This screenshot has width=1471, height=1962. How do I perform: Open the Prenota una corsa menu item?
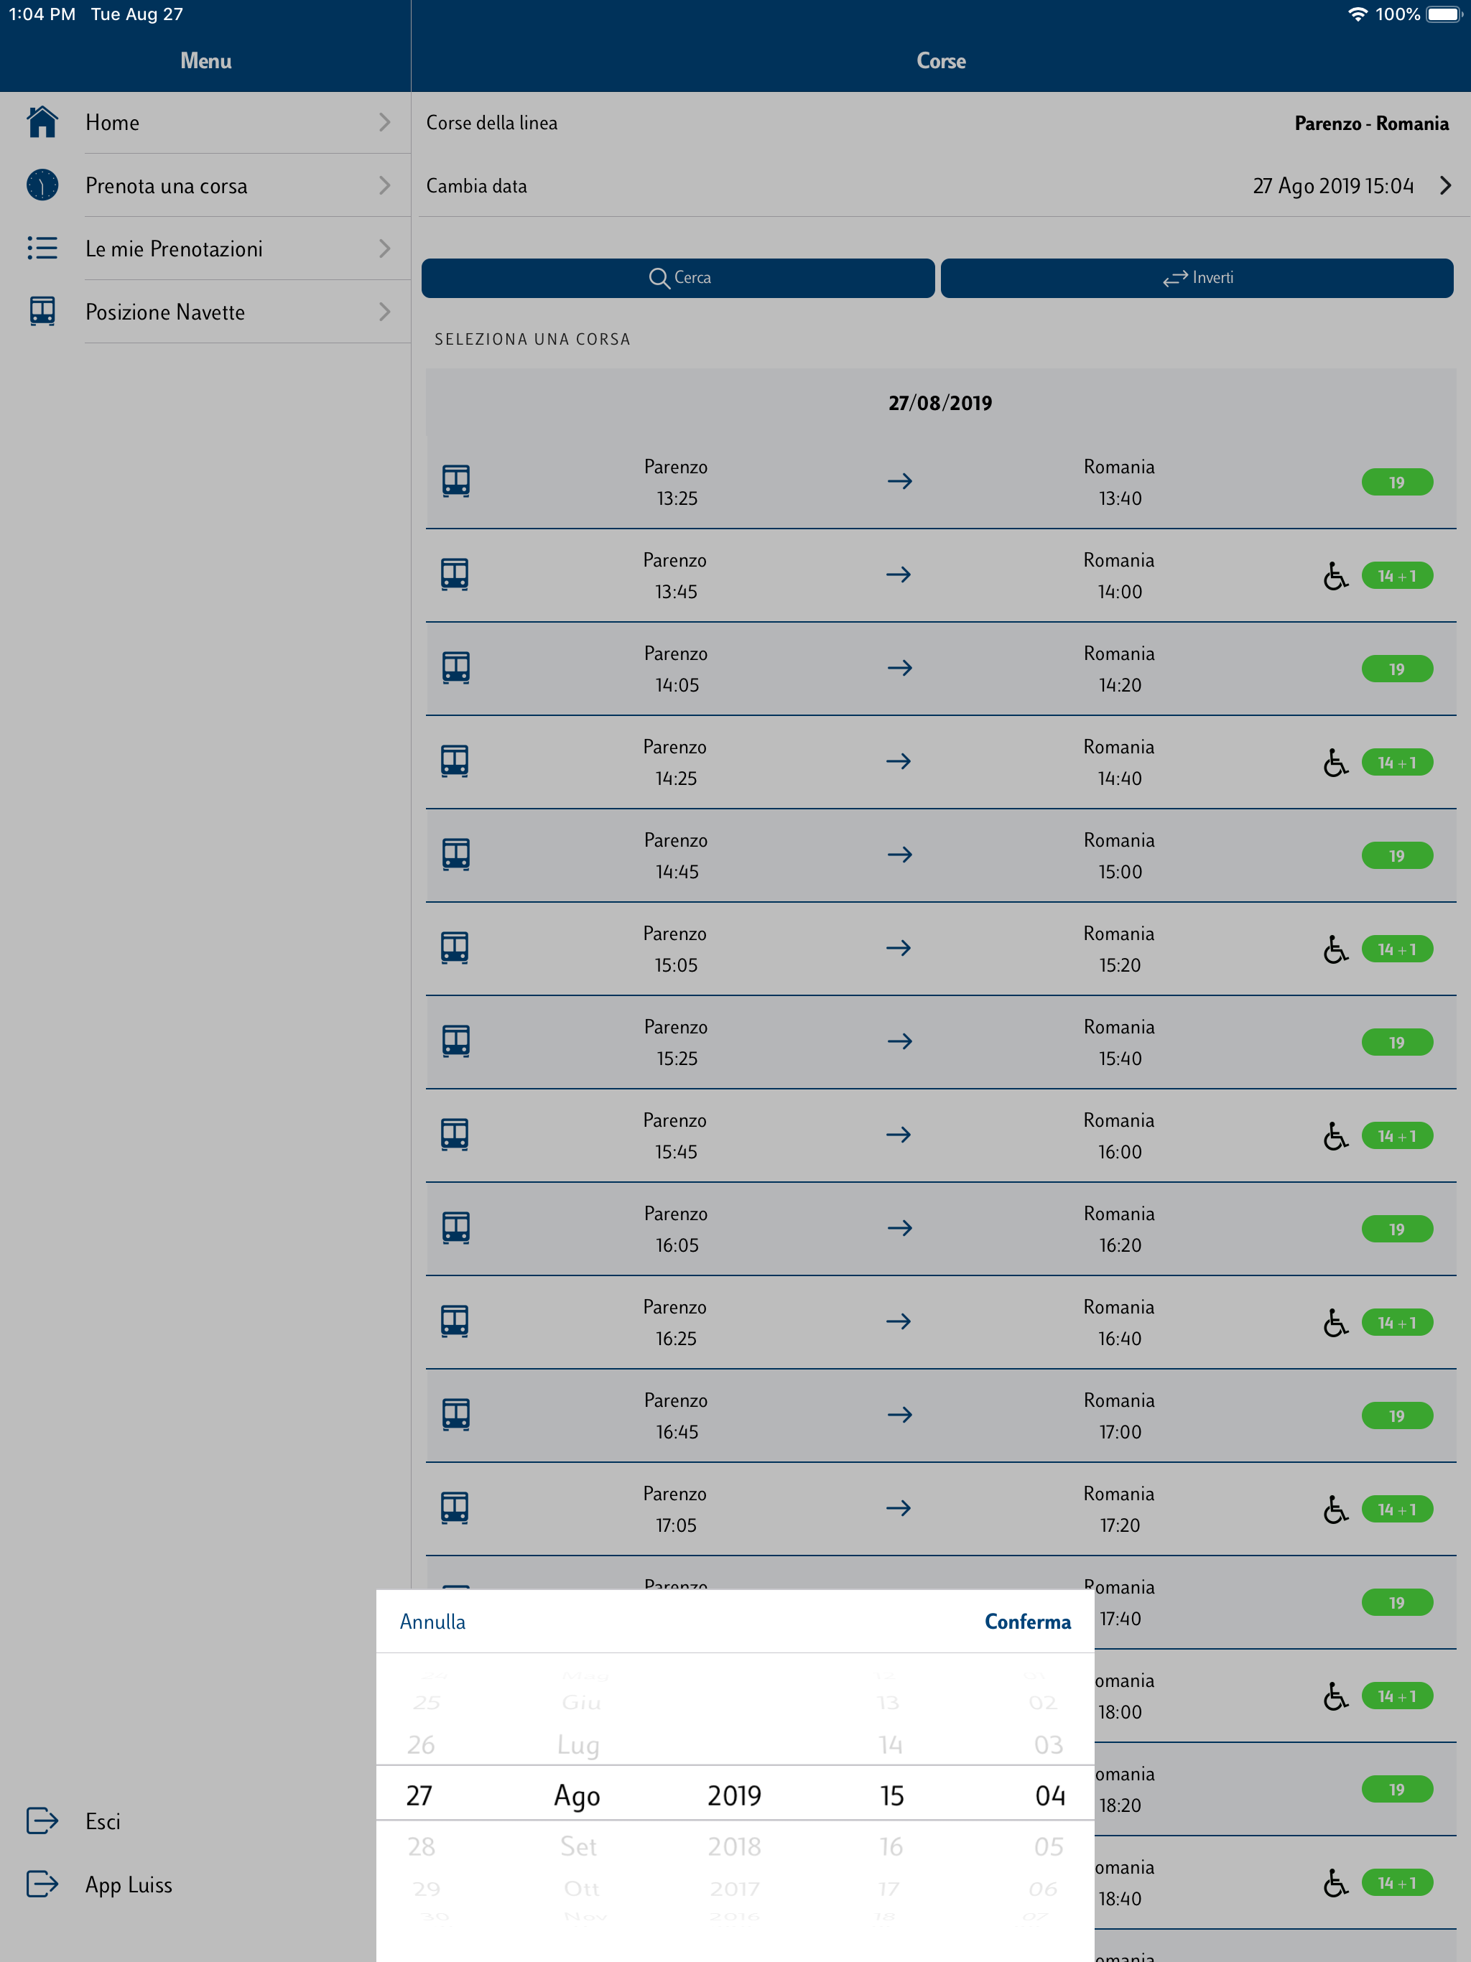click(166, 185)
